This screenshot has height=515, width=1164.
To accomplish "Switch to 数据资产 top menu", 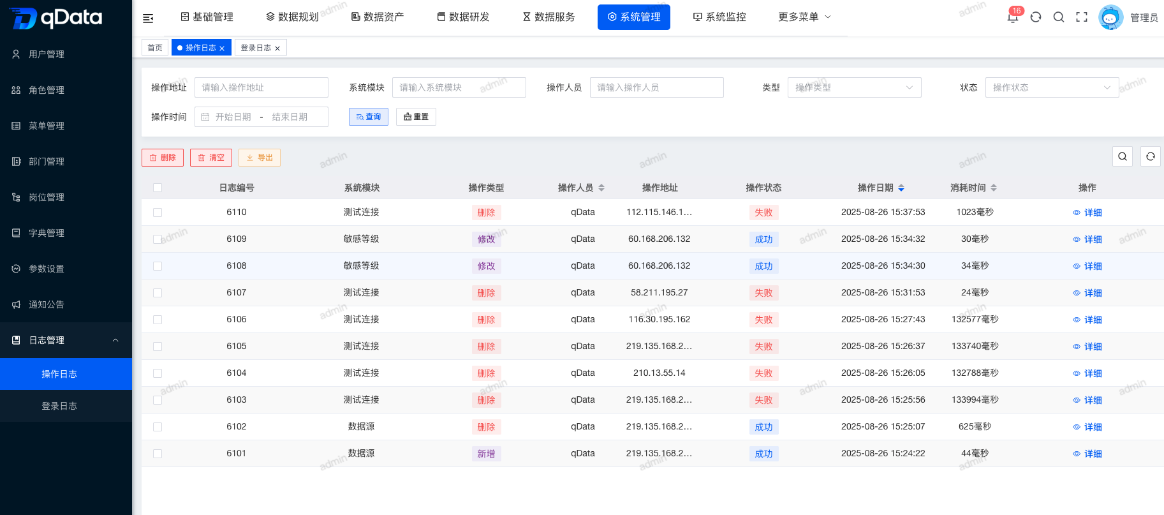I will tap(378, 17).
